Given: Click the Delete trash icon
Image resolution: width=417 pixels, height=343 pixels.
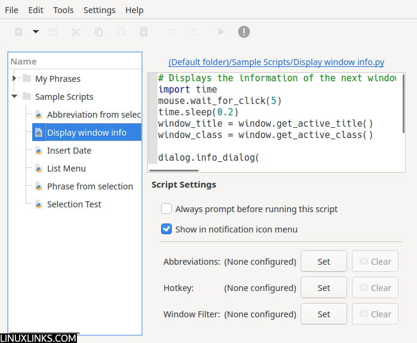Looking at the screenshot, I should coord(144,32).
